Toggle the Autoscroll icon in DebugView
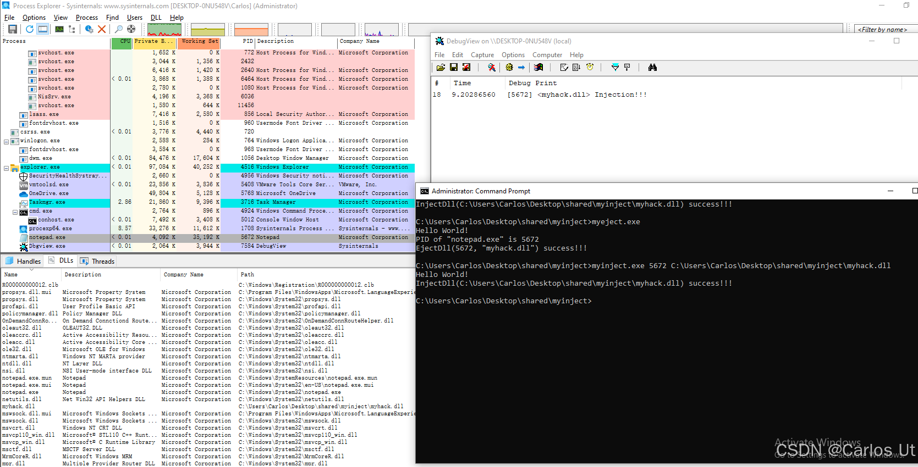 576,67
